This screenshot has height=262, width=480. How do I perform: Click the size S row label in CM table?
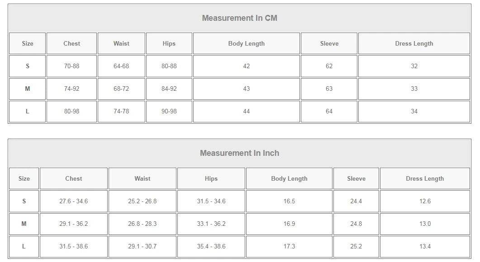point(27,66)
